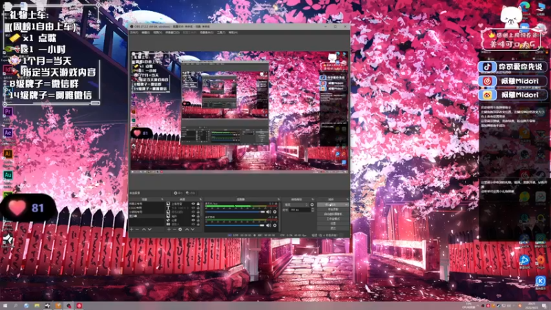Open the Windows Start menu
The width and height of the screenshot is (551, 310).
point(5,306)
